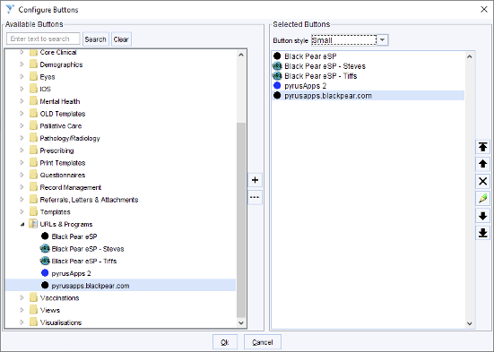
Task: Click the Available Buttons scrollbar thumb
Action: tap(241, 220)
